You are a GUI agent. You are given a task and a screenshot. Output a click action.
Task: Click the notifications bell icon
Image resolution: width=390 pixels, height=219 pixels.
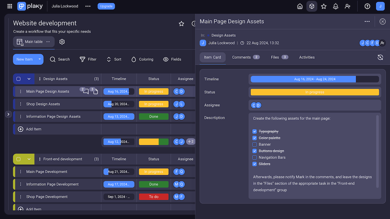coord(336,6)
